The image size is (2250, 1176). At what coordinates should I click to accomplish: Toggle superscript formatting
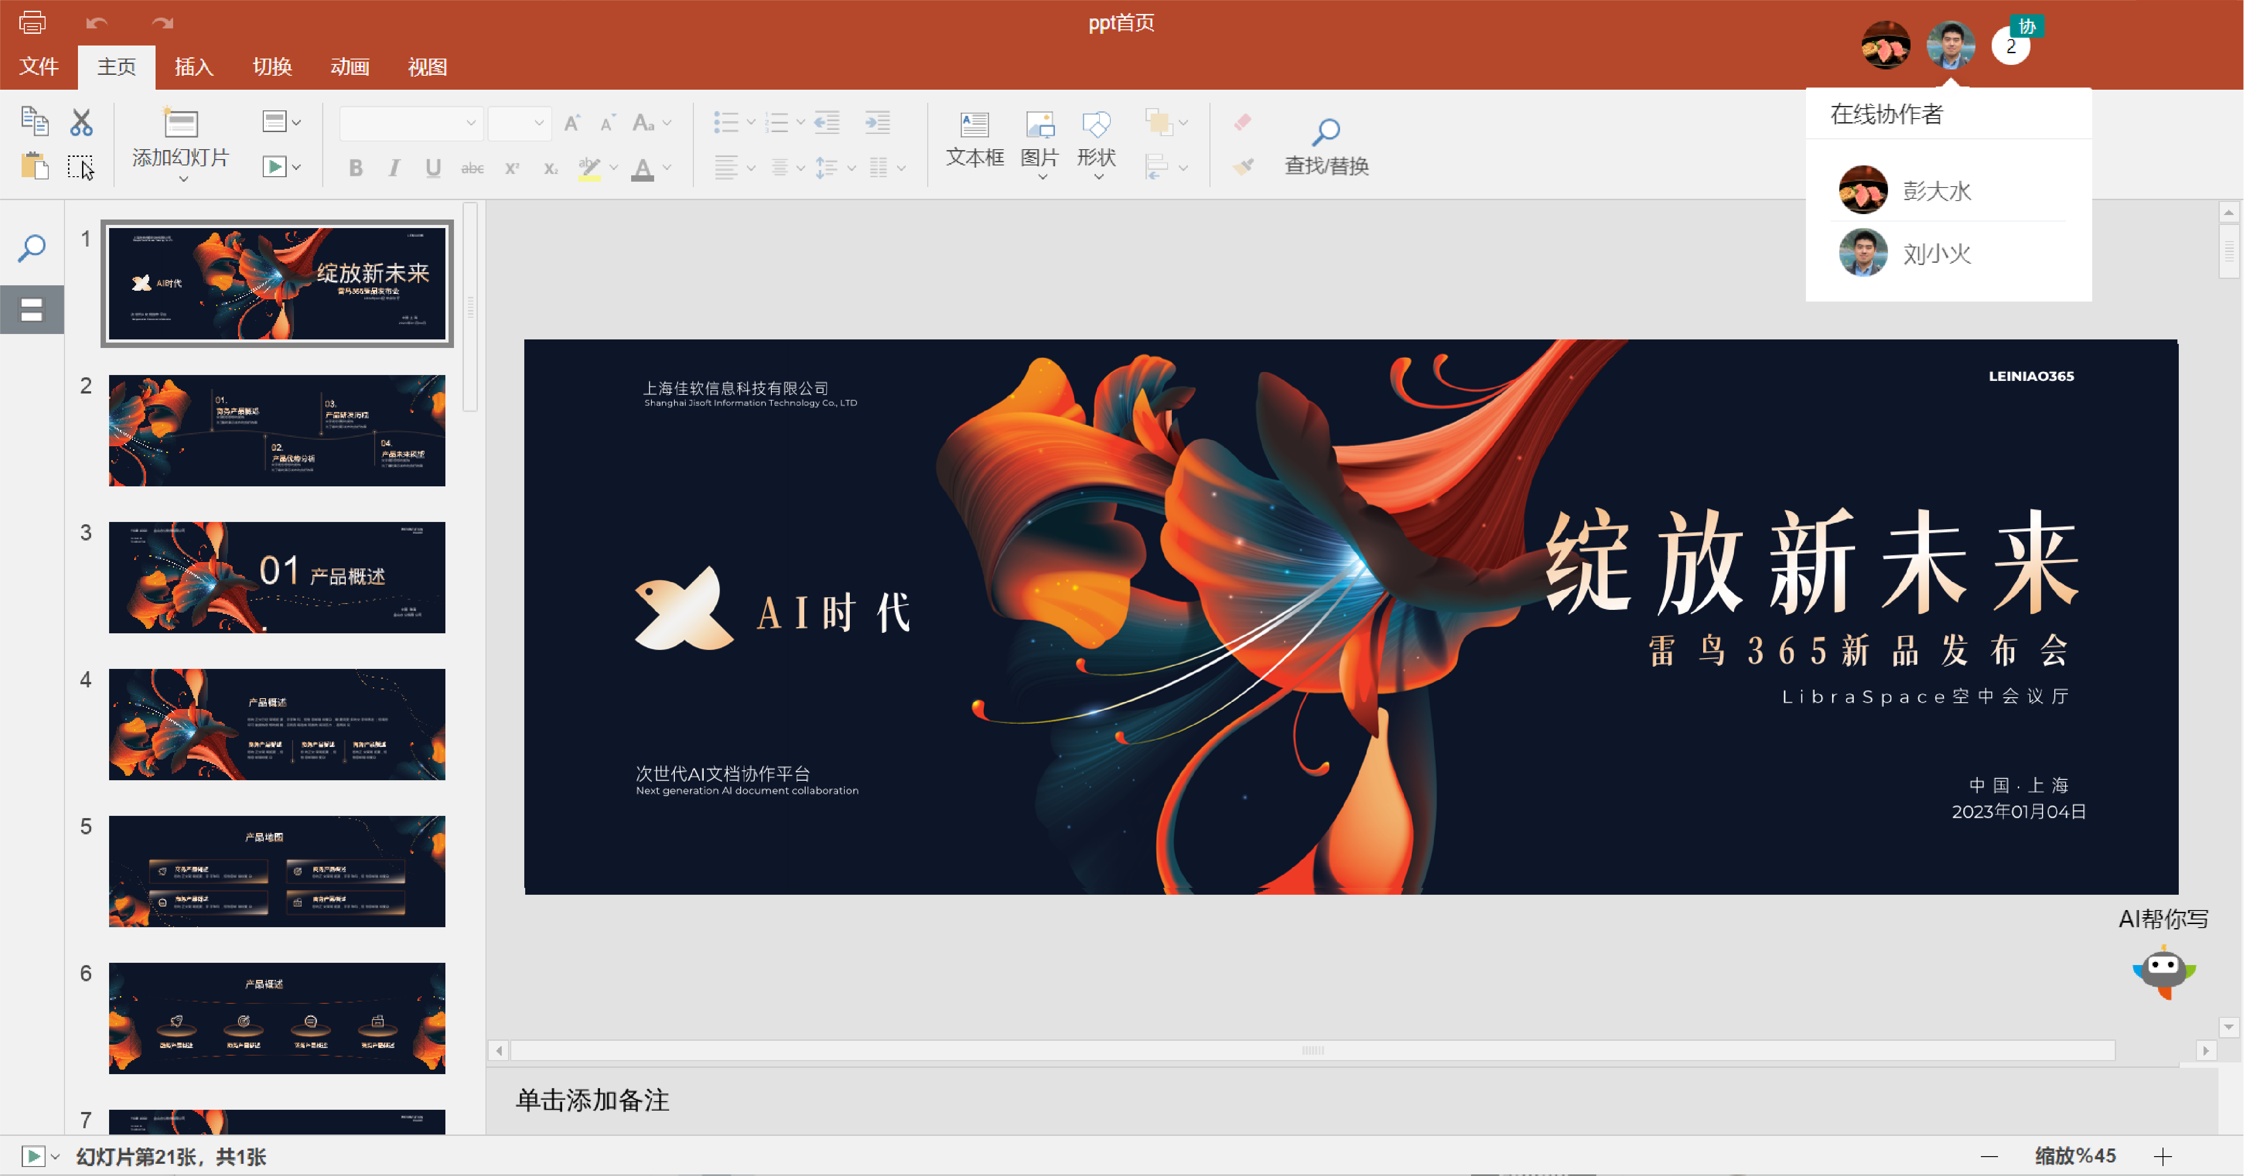pyautogui.click(x=513, y=169)
